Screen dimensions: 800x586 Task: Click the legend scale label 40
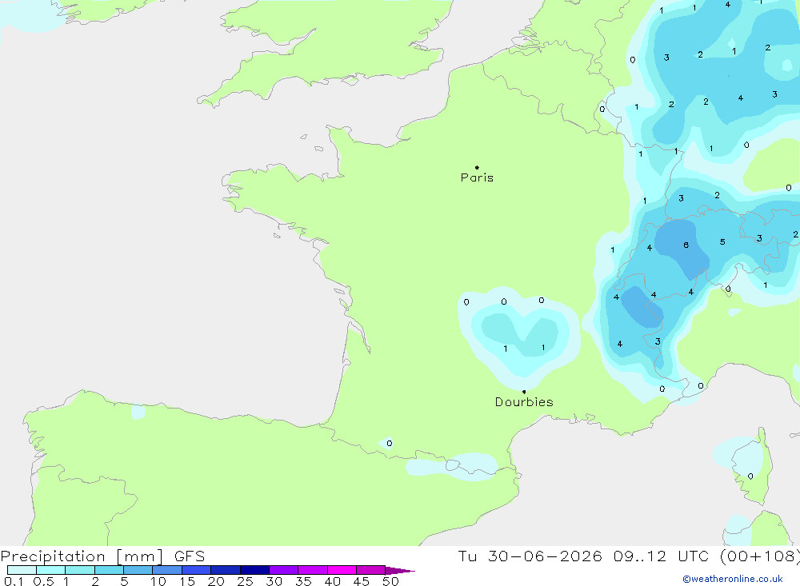332,581
